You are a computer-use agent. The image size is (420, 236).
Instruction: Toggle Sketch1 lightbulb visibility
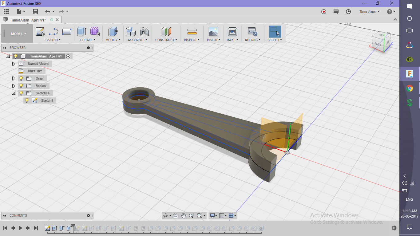[26, 100]
